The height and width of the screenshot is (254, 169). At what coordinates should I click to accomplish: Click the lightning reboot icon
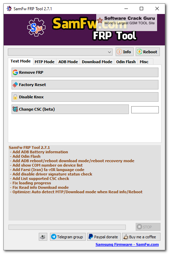point(139,52)
